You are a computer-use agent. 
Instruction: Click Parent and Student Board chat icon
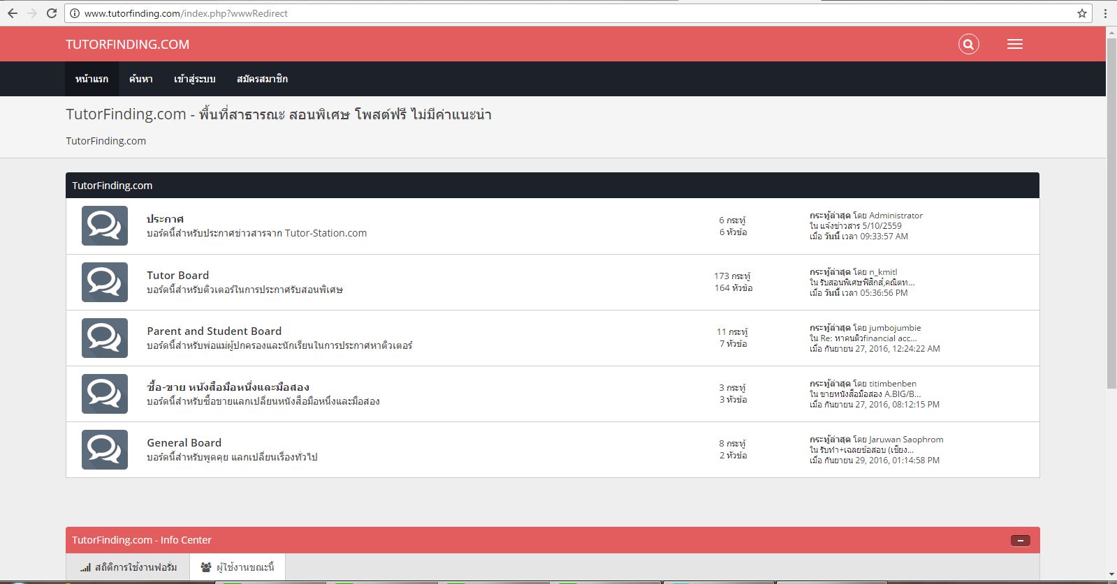[105, 338]
